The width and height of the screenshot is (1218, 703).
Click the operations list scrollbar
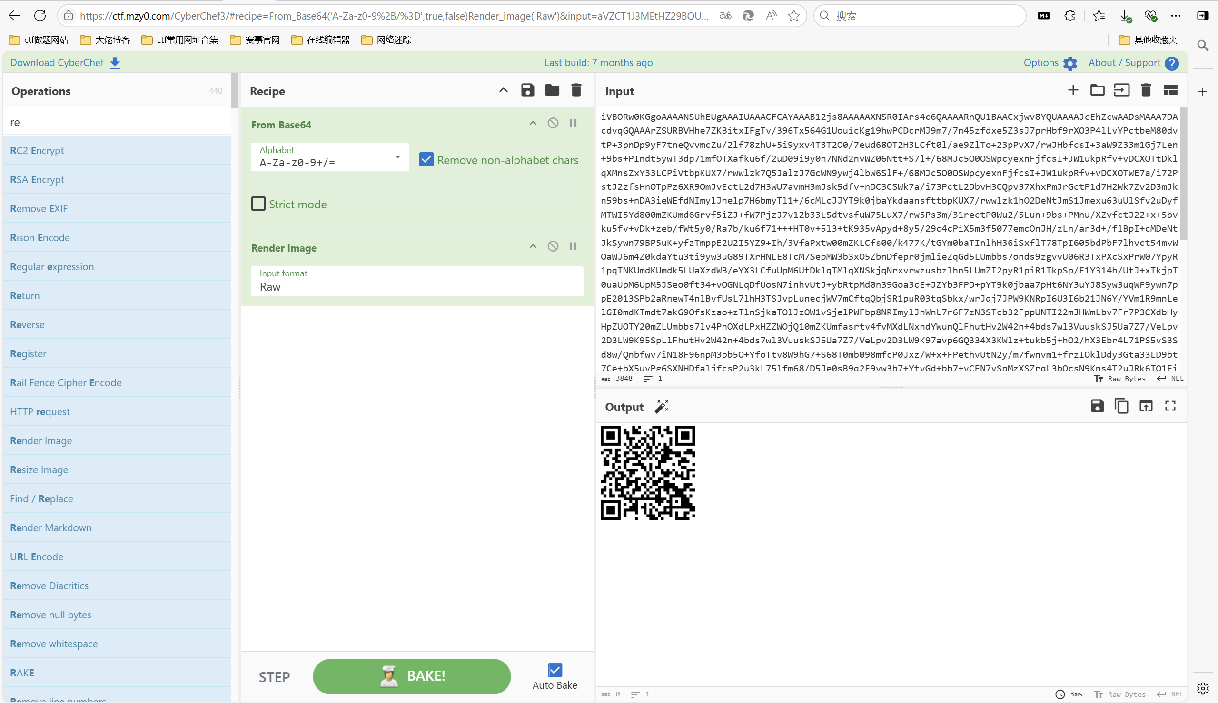[x=235, y=90]
